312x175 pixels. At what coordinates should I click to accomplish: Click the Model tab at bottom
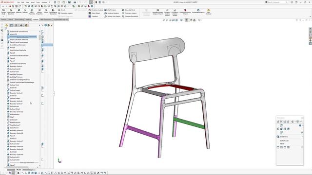pos(19,170)
